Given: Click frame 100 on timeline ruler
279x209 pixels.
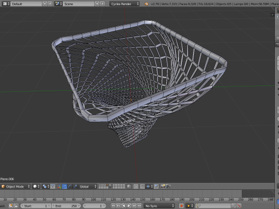Looking at the screenshot, I should point(94,199).
